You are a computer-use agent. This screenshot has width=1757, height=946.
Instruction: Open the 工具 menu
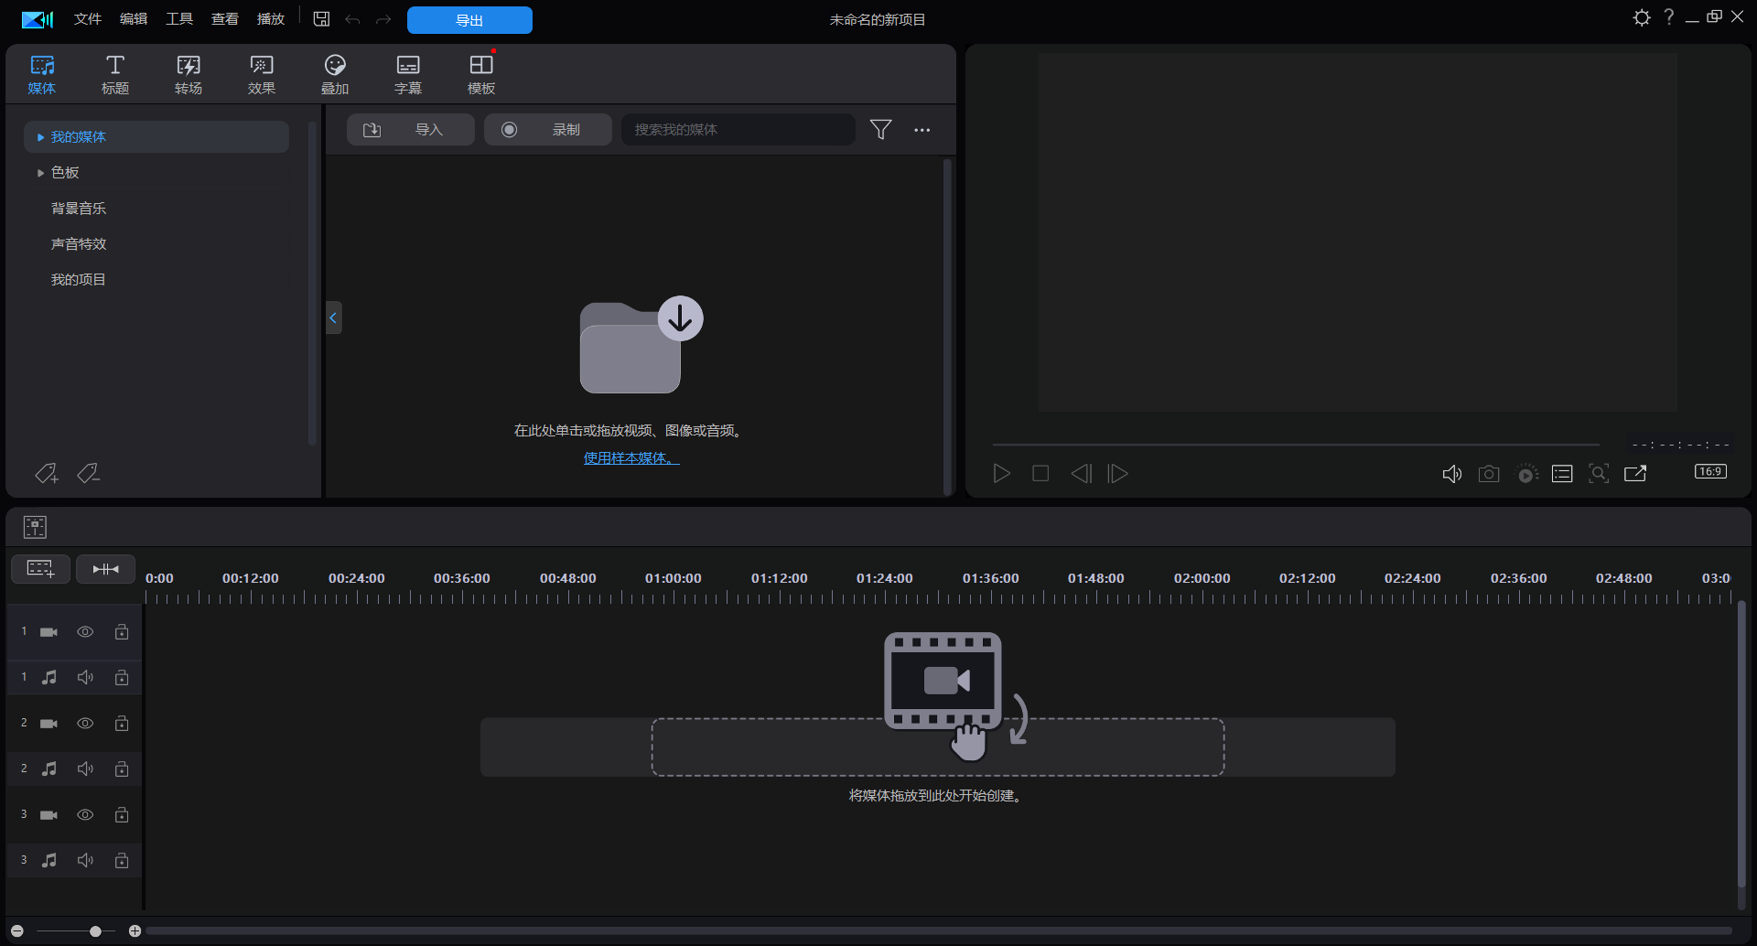click(179, 19)
